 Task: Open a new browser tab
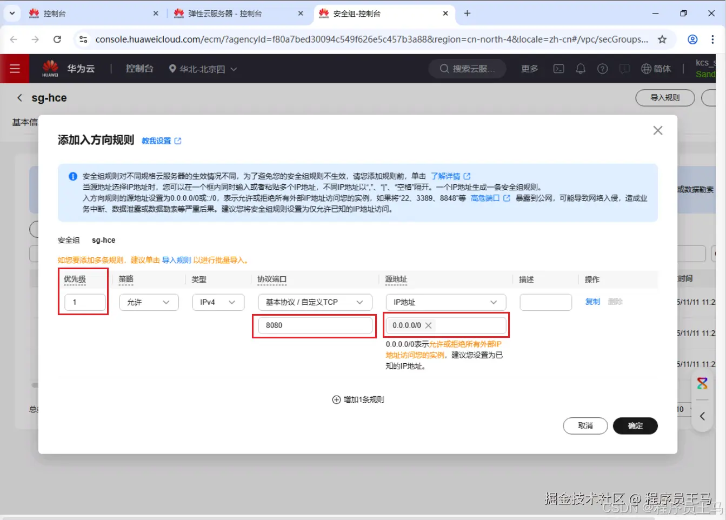coord(467,14)
